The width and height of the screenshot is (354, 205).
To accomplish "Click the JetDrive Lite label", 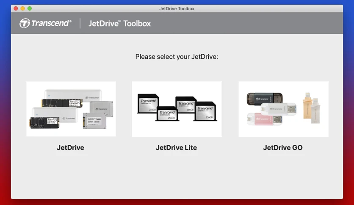I will click(176, 148).
